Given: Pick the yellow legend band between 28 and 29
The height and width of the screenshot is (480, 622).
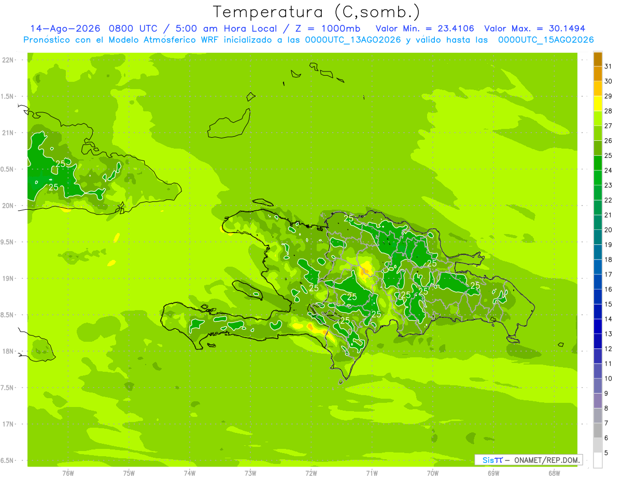Looking at the screenshot, I should pos(598,104).
